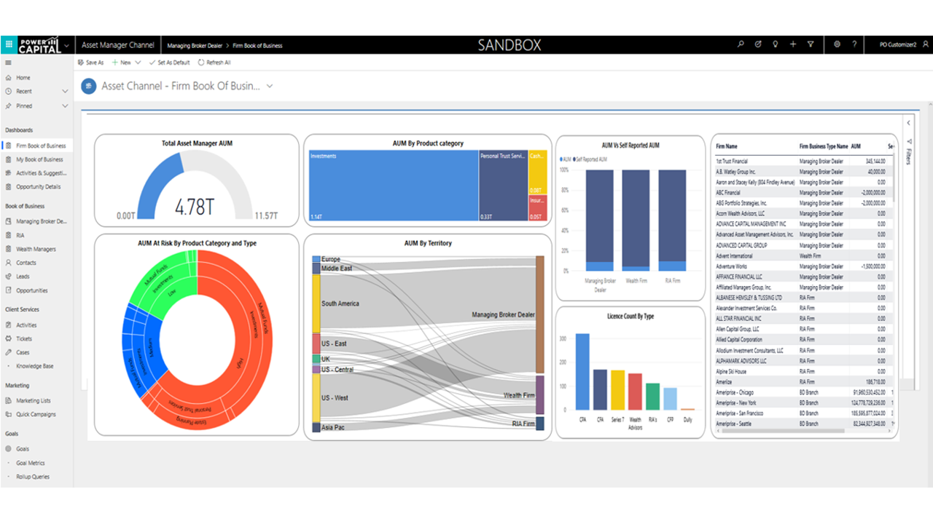The image size is (933, 524).
Task: Open help via the question mark icon
Action: click(854, 45)
